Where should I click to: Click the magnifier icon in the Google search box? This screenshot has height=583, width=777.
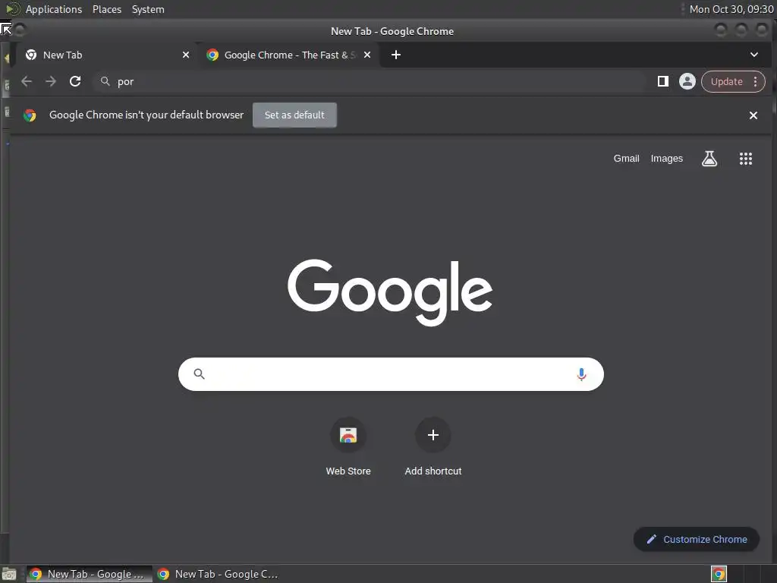pos(200,373)
